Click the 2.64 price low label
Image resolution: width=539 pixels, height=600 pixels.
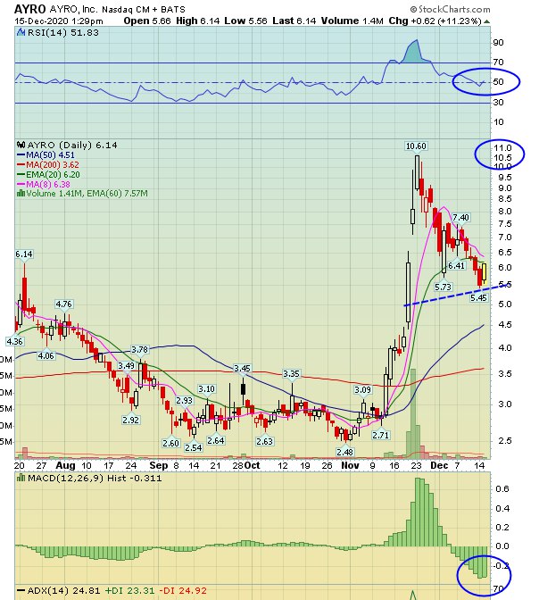pos(215,440)
